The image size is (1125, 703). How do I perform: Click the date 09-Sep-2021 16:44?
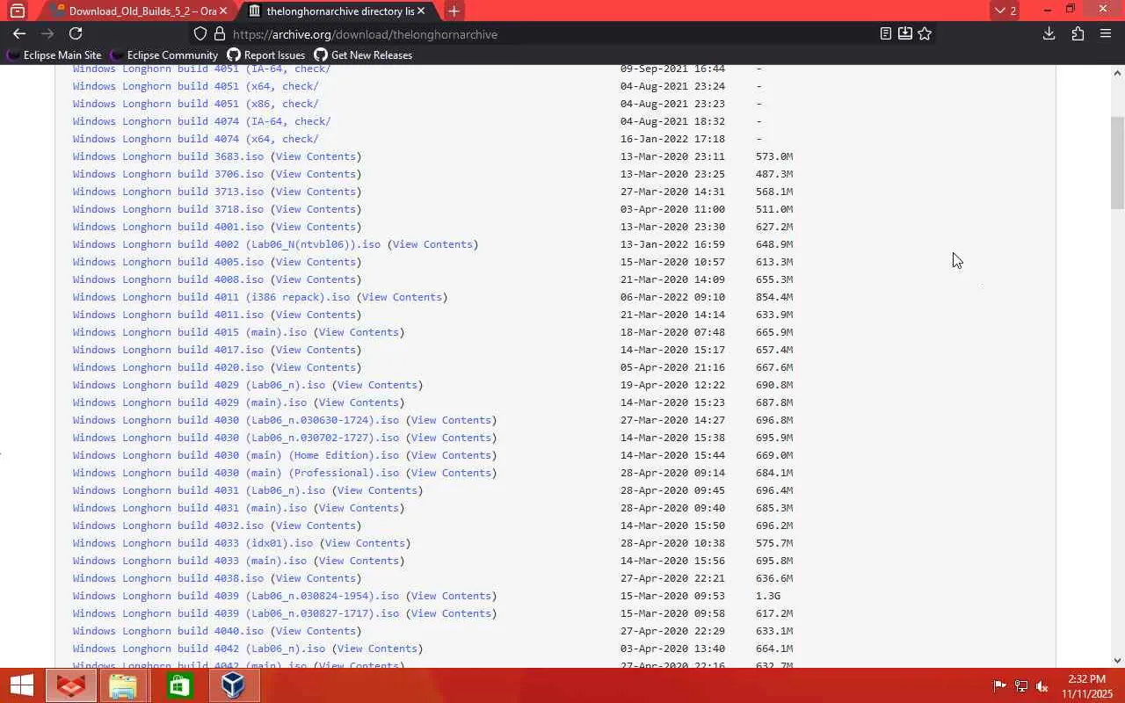pos(672,69)
